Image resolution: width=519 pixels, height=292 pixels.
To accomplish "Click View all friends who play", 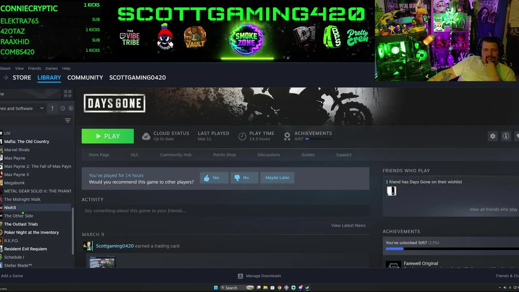I will tap(493, 209).
